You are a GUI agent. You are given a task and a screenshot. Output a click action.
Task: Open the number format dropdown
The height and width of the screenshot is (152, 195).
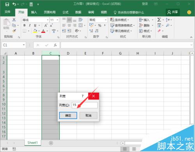click(x=106, y=20)
